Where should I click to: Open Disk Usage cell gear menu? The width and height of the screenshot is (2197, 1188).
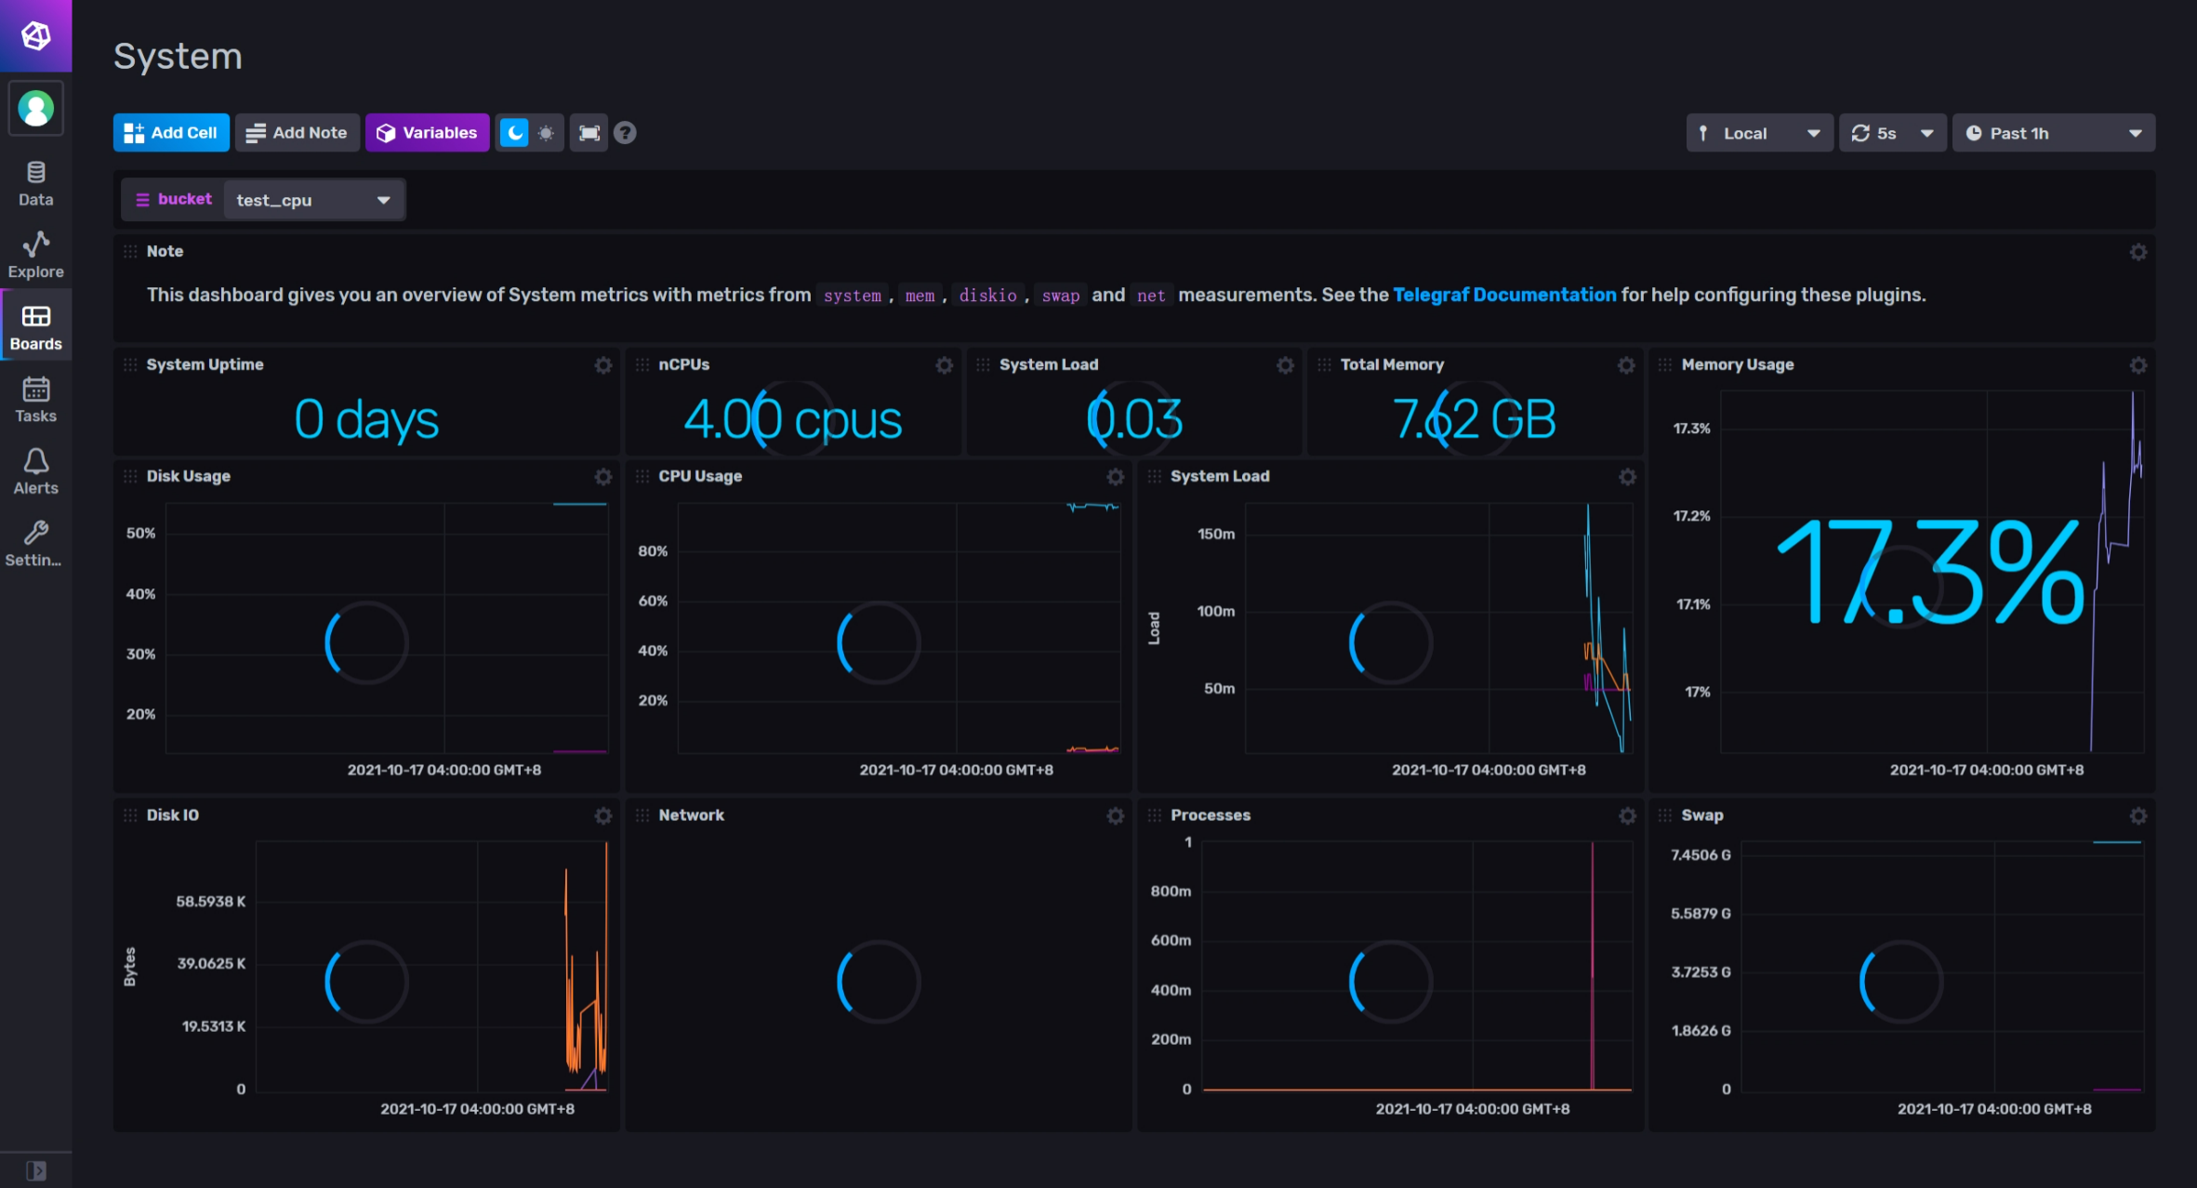(x=603, y=477)
